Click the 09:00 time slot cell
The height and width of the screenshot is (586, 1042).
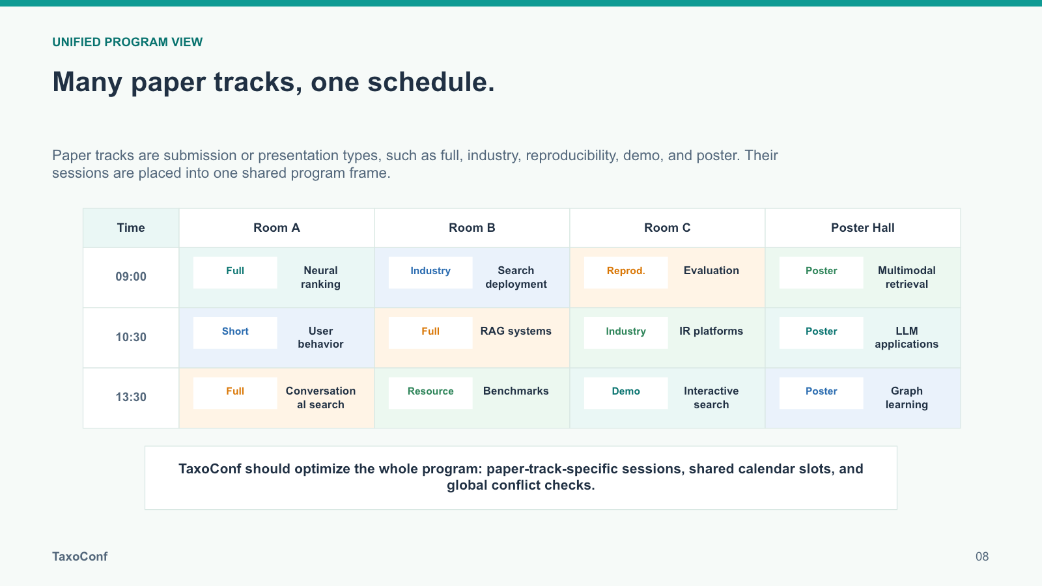coord(131,277)
